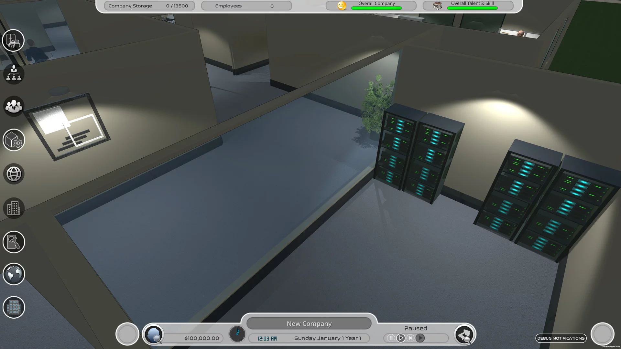Select the hammer build tool icon
The image size is (621, 349).
point(14,242)
